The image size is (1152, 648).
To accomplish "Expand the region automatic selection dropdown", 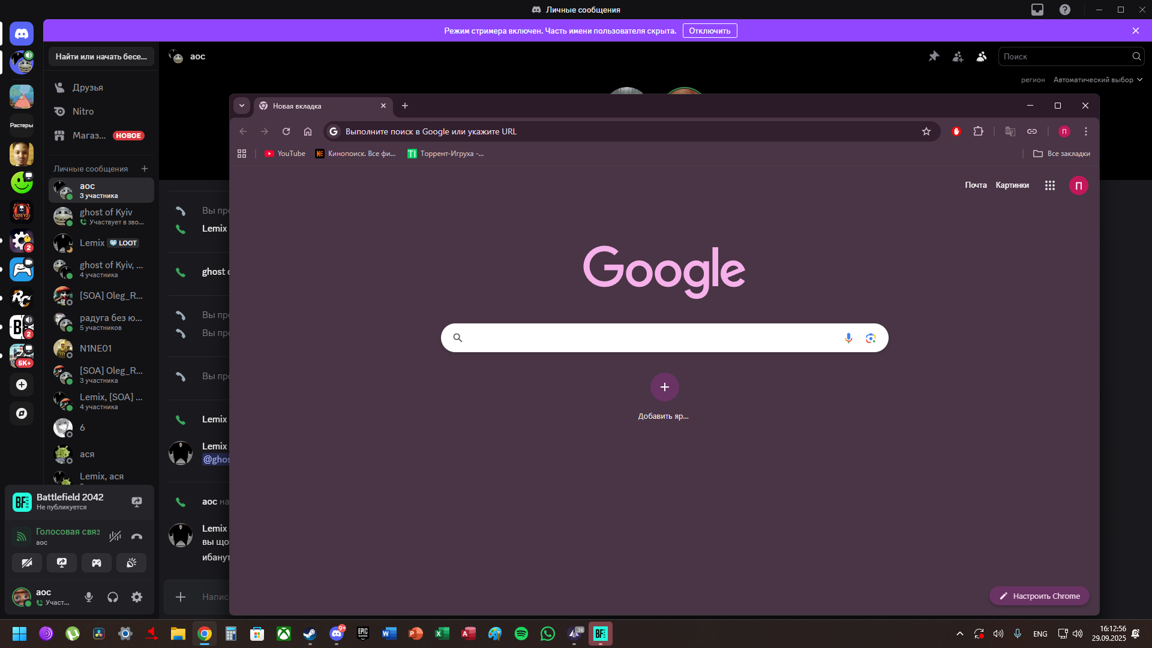I will point(1098,80).
